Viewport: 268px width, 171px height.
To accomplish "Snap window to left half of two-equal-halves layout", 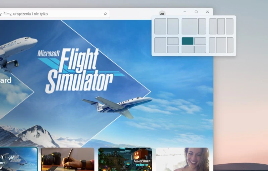I will [x=160, y=26].
